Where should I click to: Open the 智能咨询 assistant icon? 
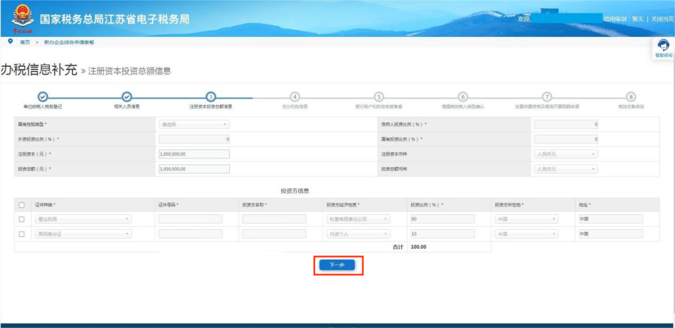click(x=664, y=46)
